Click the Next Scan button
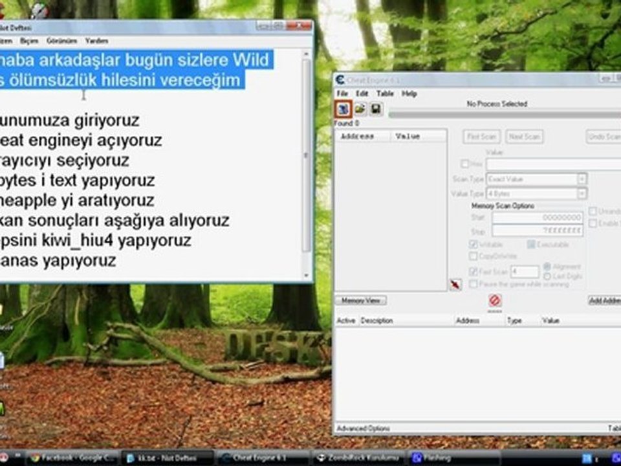Screen dimensions: 621x466 pyautogui.click(x=525, y=137)
